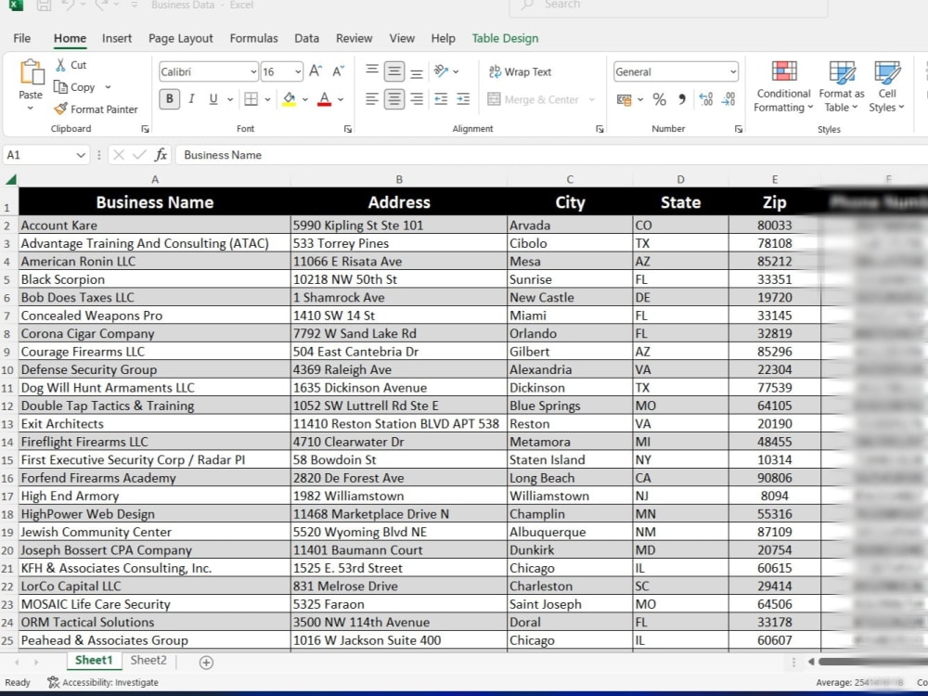
Task: Toggle Underline formatting
Action: (213, 99)
